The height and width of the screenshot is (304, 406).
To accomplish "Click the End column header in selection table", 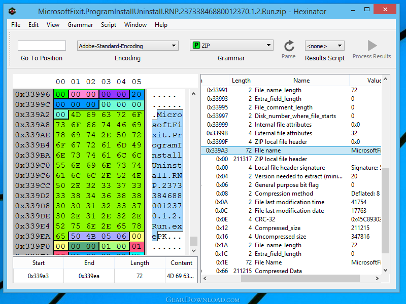I will 89,263.
